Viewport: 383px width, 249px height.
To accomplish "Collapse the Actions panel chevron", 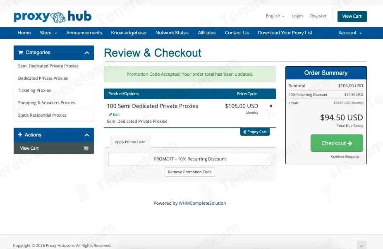I will point(87,135).
